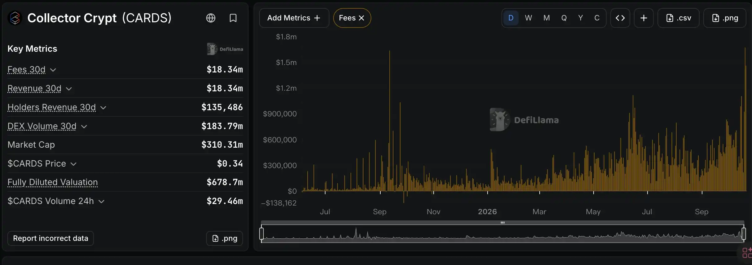Download chart data as .csv
Image resolution: width=752 pixels, height=265 pixels.
pyautogui.click(x=679, y=18)
